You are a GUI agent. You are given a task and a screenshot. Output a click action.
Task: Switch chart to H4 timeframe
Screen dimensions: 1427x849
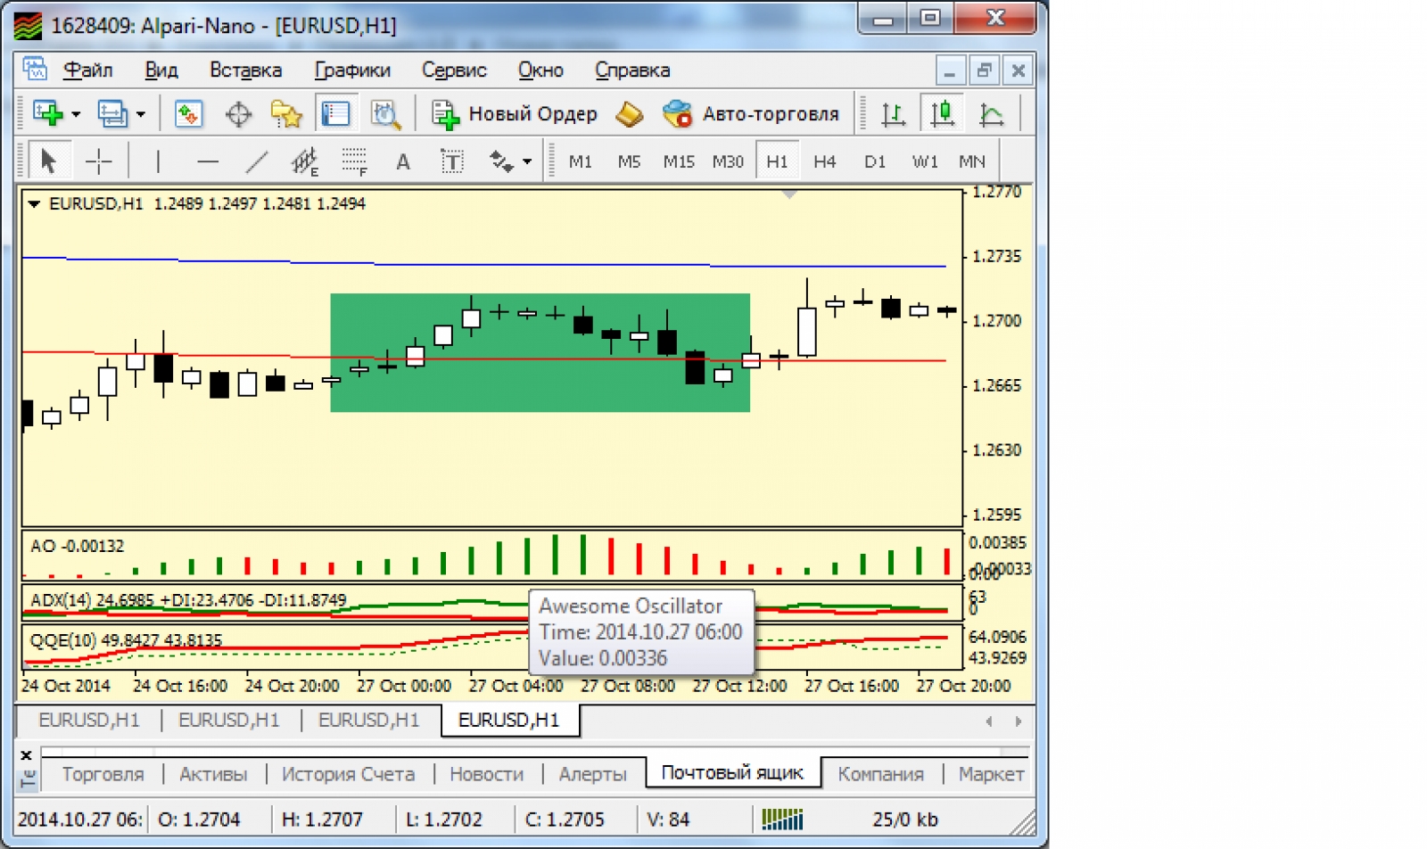tap(824, 161)
